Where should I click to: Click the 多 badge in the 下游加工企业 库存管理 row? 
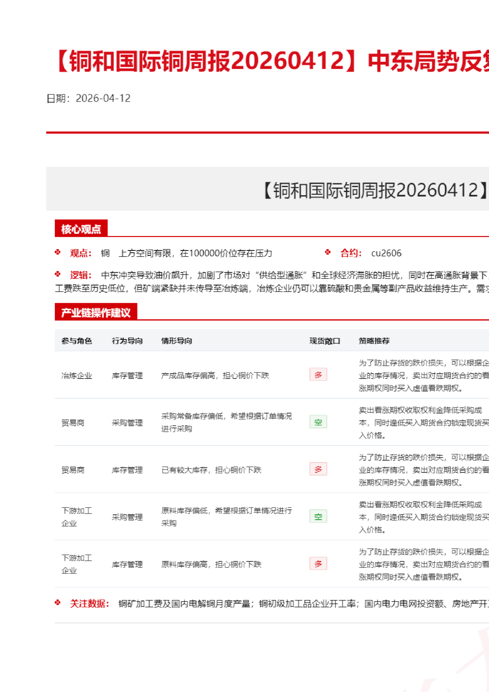tap(318, 564)
